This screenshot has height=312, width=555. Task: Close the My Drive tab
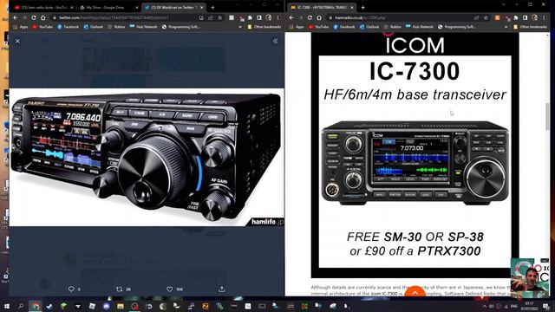coord(137,7)
